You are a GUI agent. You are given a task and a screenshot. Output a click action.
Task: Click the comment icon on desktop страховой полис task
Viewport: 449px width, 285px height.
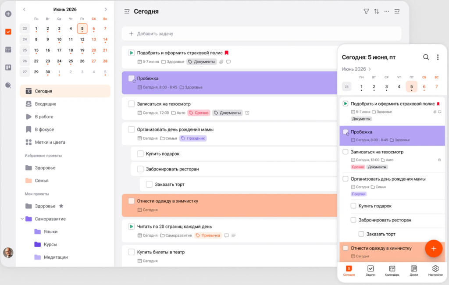[228, 62]
